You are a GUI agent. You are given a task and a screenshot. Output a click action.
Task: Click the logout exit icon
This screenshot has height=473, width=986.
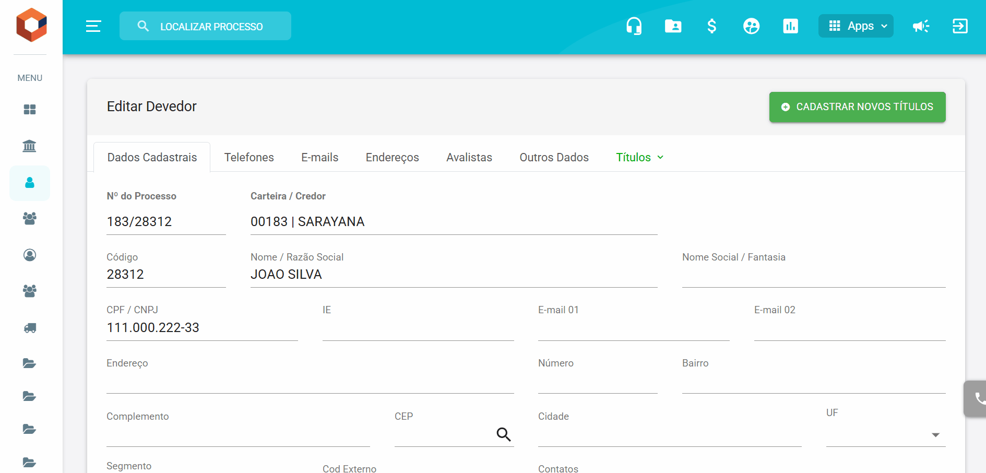tap(960, 26)
